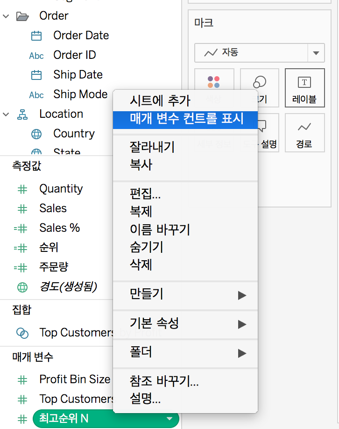Choose 잘라내기 from context menu
Viewport: 339px width, 429px height.
[x=185, y=147]
